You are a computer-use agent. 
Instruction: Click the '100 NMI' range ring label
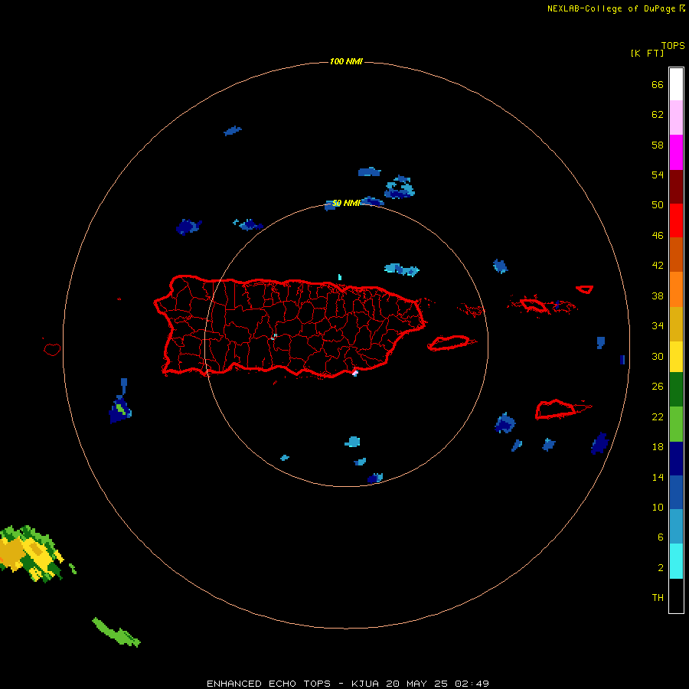pos(346,61)
